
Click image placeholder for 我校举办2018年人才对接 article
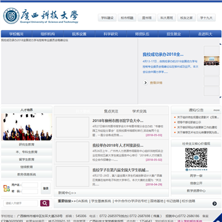(73, 152)
